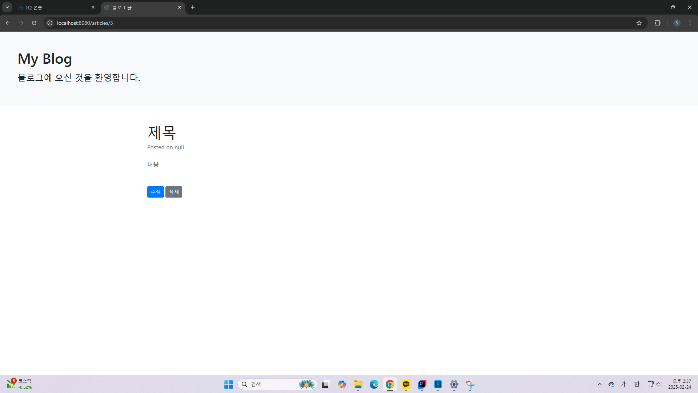This screenshot has width=698, height=393.
Task: Open IntelliJ IDEA from taskbar
Action: pos(422,384)
